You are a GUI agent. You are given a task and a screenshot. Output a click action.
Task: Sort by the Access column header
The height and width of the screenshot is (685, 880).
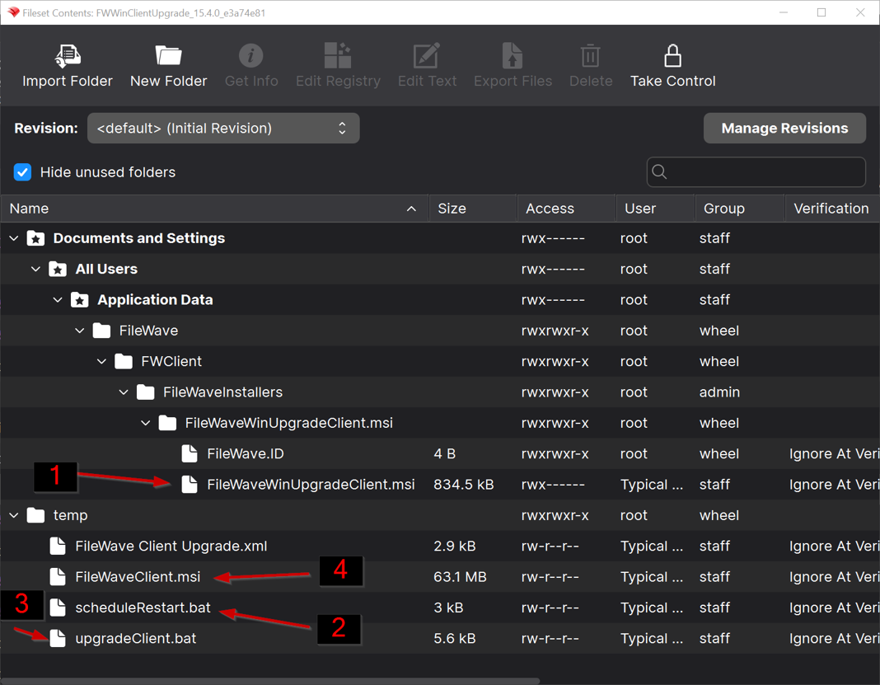point(566,209)
